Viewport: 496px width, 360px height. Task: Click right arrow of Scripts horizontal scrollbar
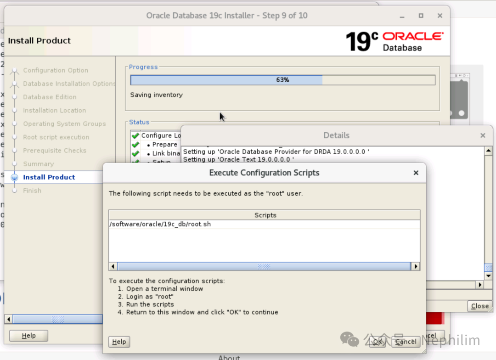[416, 266]
